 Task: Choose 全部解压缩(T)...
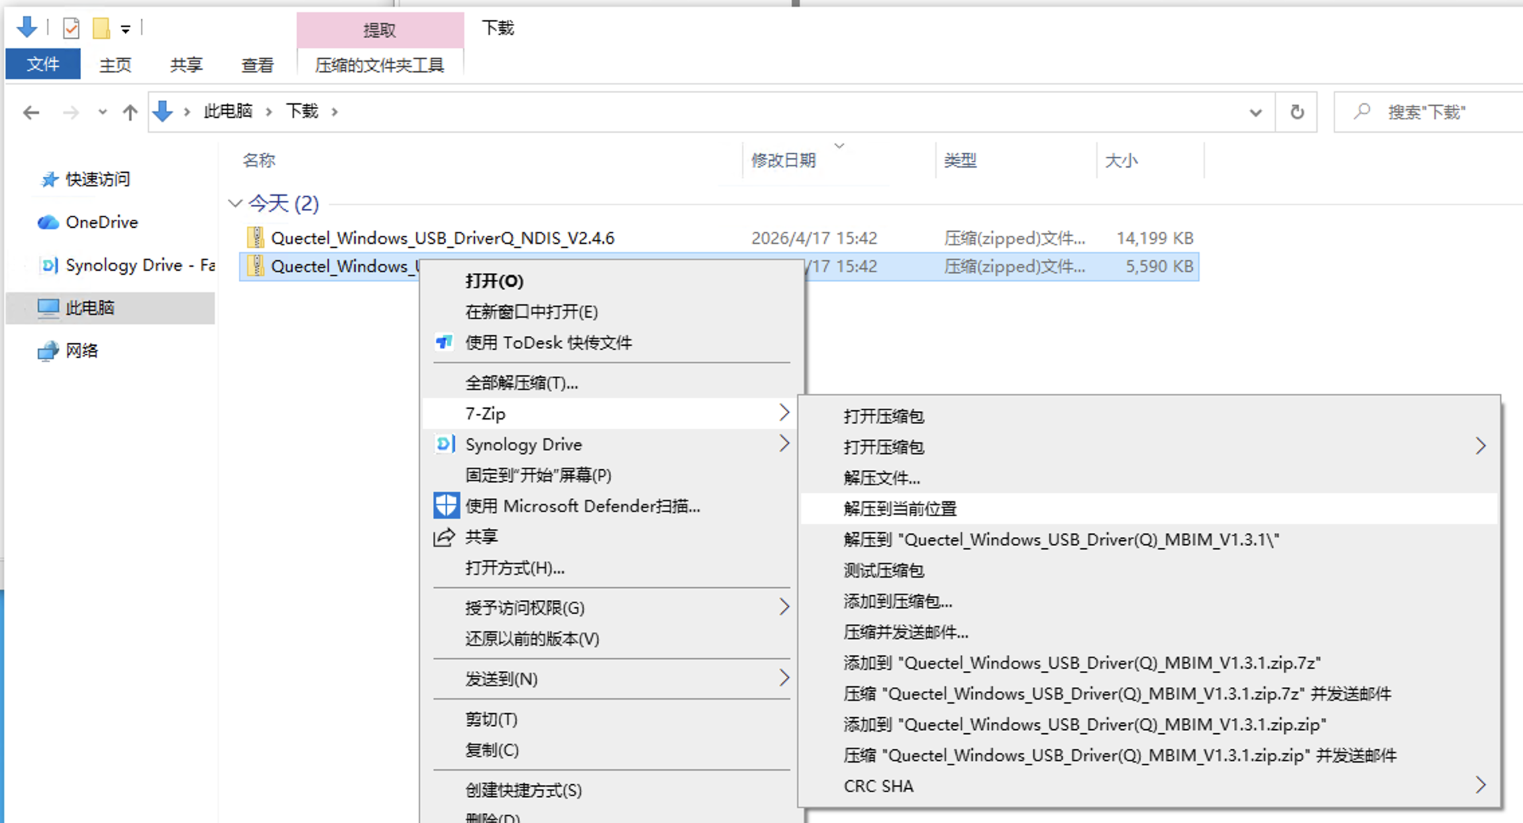(521, 383)
